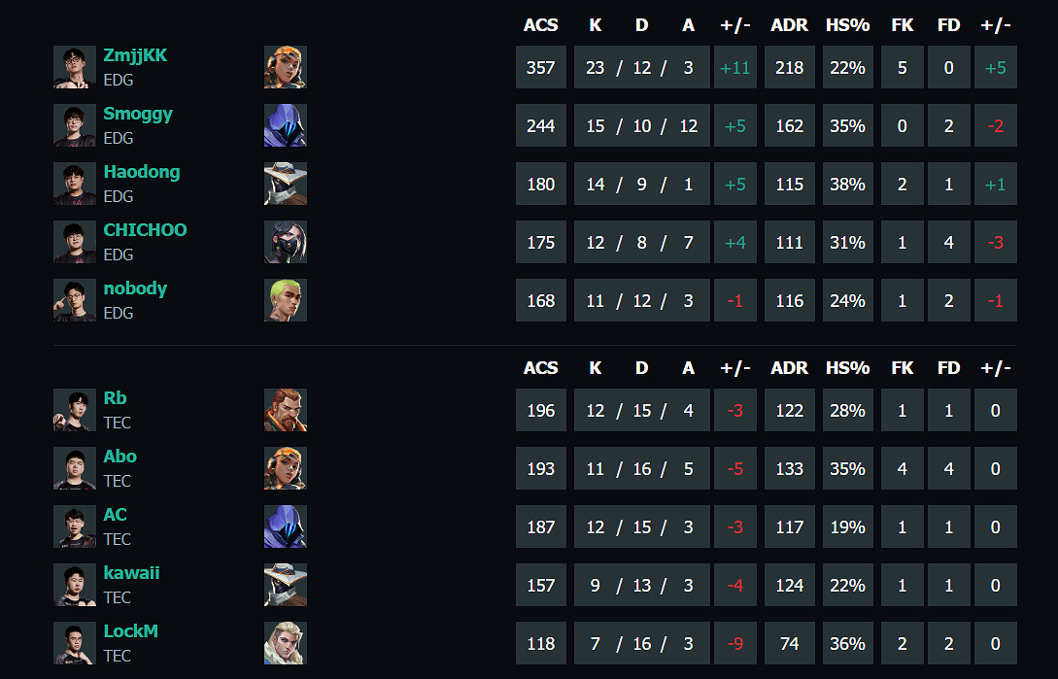Open ZmjjKK's player profile
This screenshot has height=679, width=1058.
click(137, 55)
